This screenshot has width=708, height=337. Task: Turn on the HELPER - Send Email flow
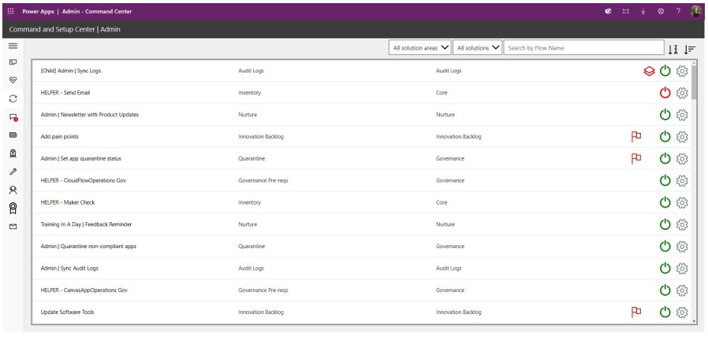tap(665, 93)
